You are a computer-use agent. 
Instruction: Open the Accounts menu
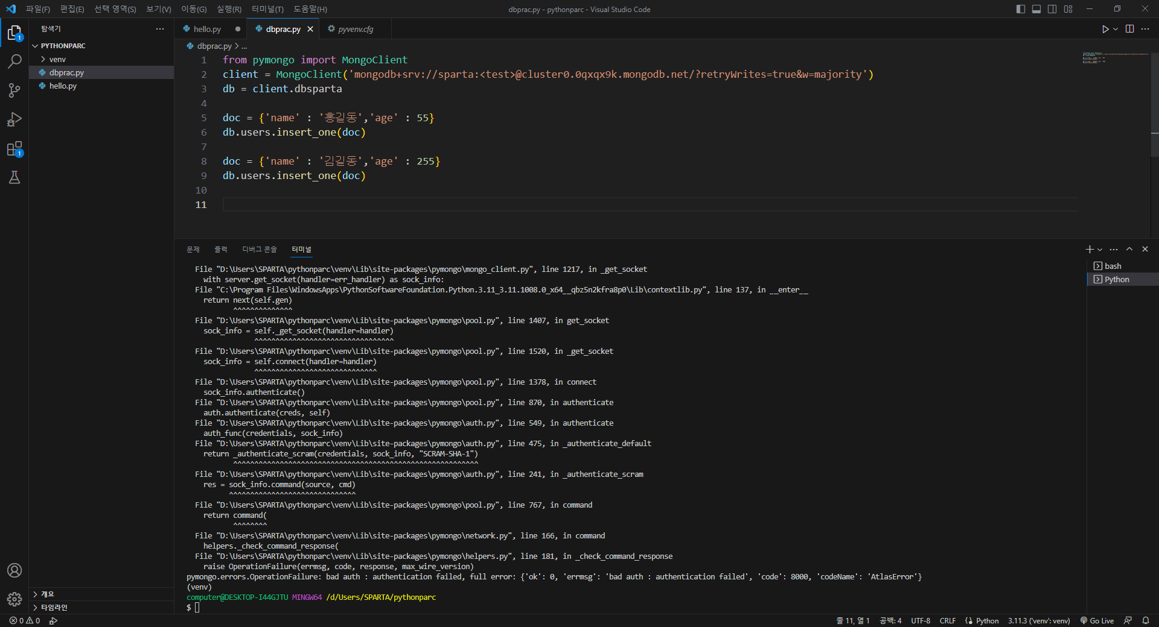14,570
